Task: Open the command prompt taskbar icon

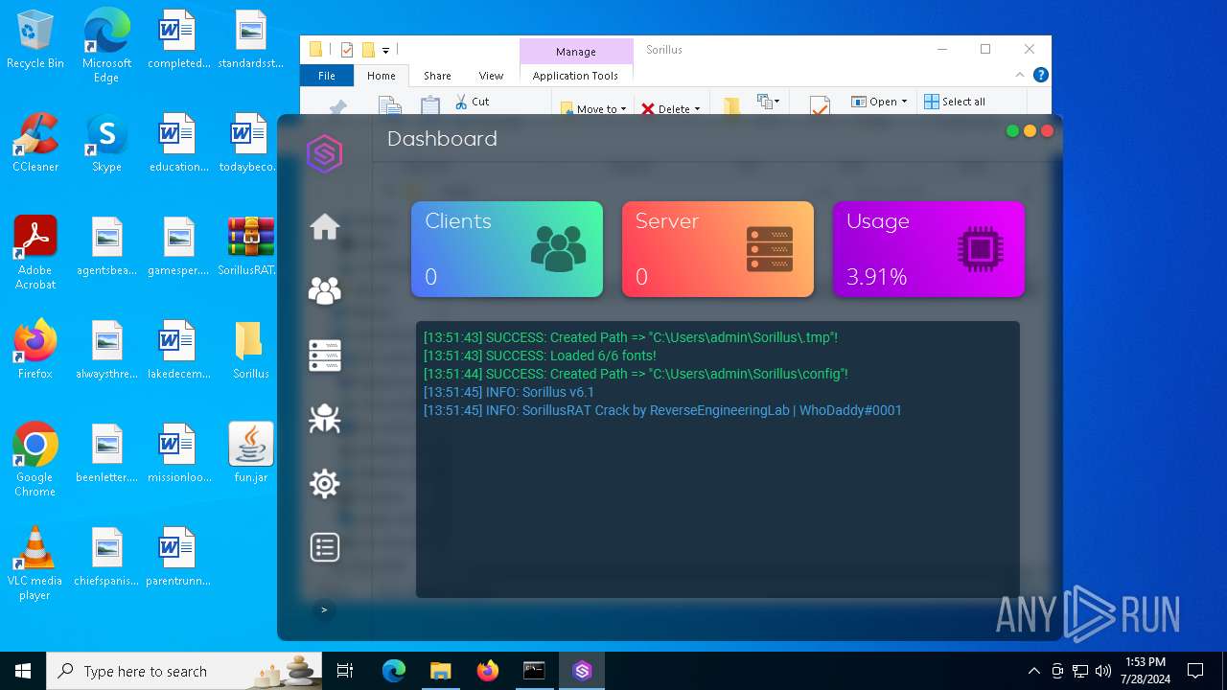Action: click(534, 671)
